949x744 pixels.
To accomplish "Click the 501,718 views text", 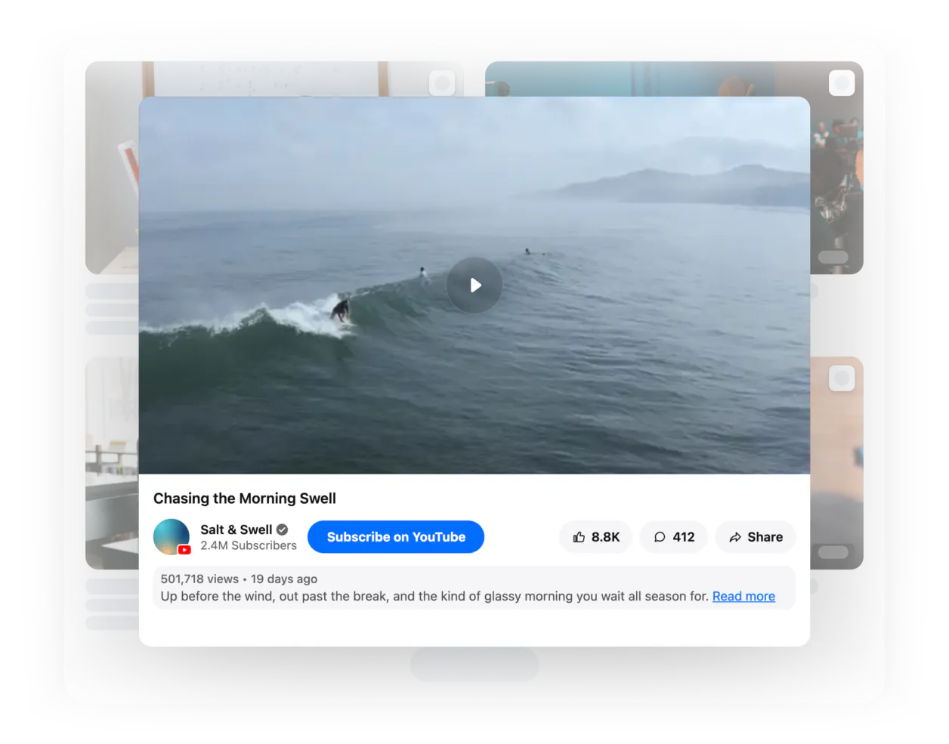I will tap(199, 579).
